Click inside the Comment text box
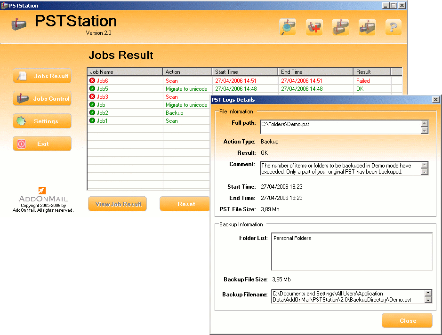Viewport: 442px width, 335px height. pyautogui.click(x=340, y=168)
